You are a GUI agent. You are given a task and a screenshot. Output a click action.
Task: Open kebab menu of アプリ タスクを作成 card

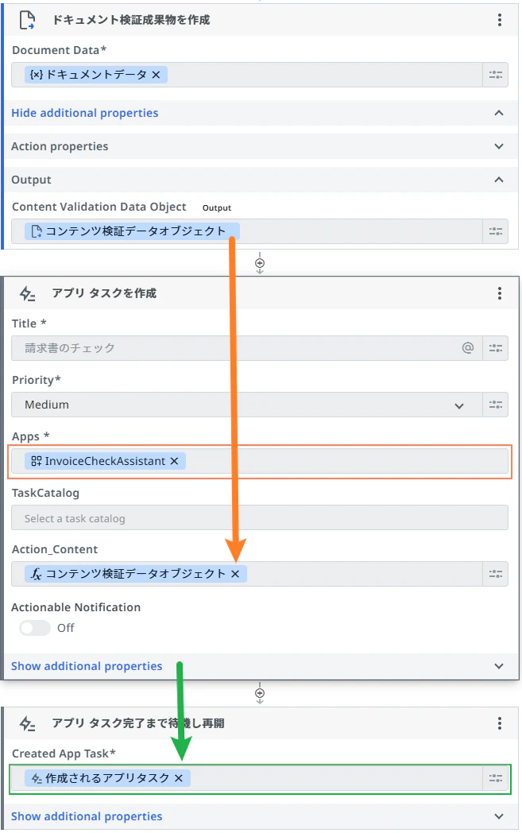[x=499, y=293]
